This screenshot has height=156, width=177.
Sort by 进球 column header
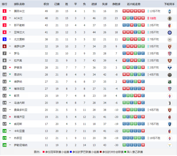coord(94,4)
